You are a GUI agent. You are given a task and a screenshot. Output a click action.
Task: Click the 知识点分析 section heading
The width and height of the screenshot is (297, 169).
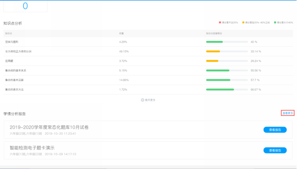[13, 23]
